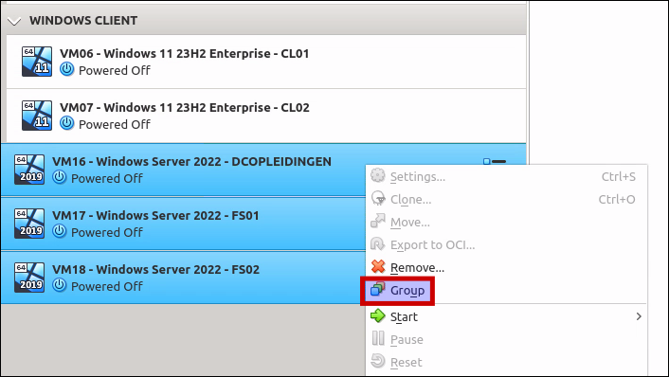Viewport: 669px width, 377px height.
Task: Open the VM16 machine tools menu button
Action: 495,161
